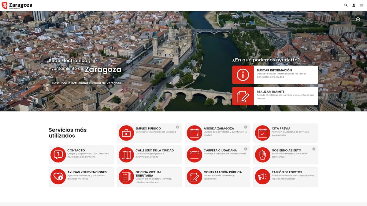The image size is (367, 206).
Task: Click text 'Quejas y sugerencias, 010, Directorio municipal'
Action: (x=88, y=155)
